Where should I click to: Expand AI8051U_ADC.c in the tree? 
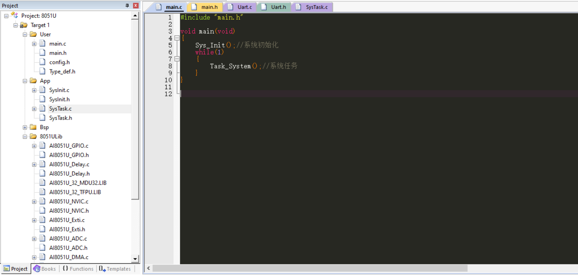34,239
